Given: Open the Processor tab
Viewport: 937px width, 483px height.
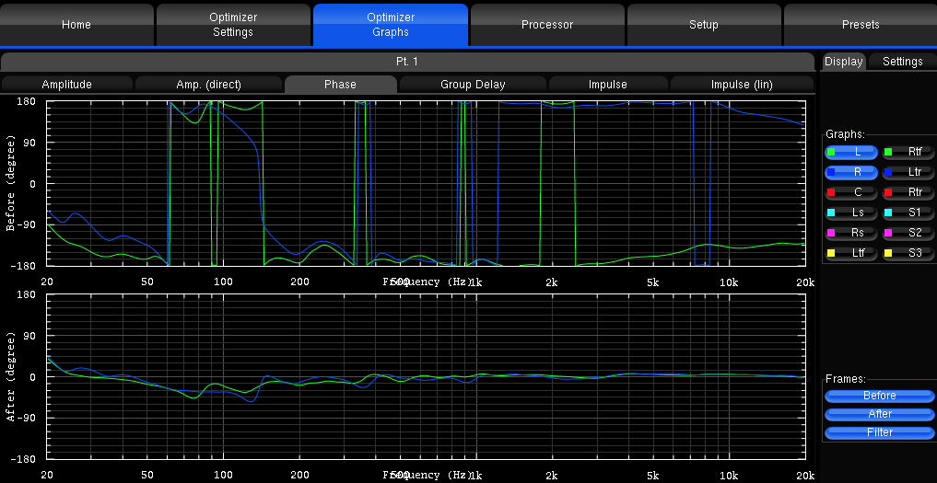Looking at the screenshot, I should tap(547, 25).
